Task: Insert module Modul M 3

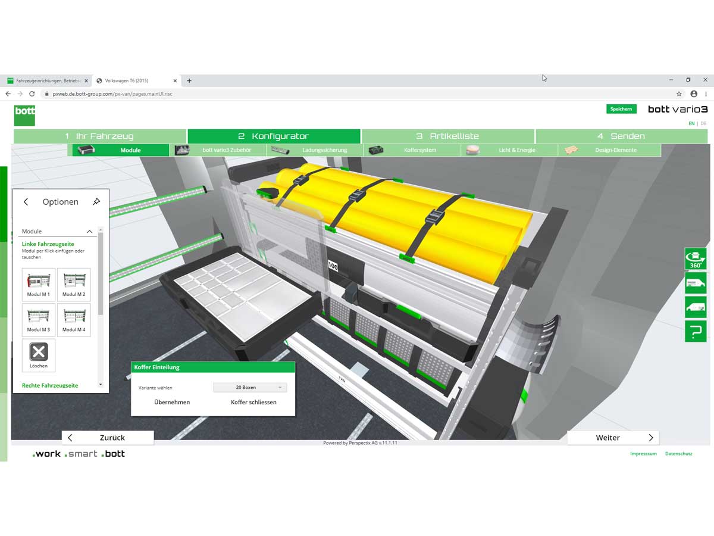Action: (39, 320)
